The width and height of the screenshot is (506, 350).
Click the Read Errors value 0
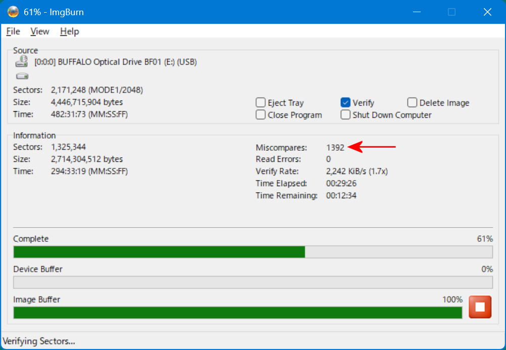point(328,159)
